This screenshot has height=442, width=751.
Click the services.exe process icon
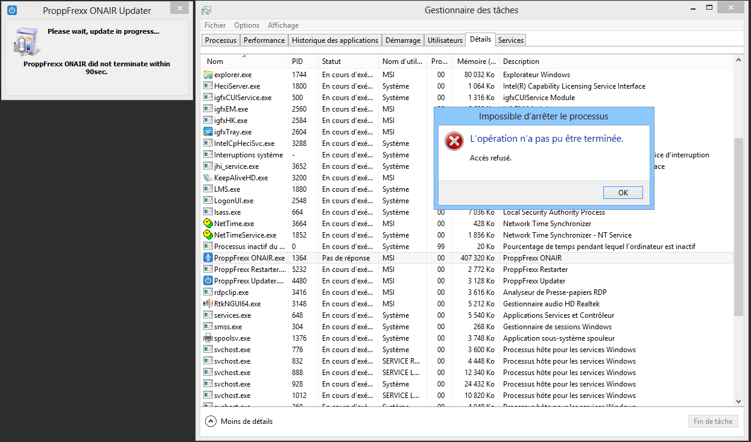click(x=208, y=315)
